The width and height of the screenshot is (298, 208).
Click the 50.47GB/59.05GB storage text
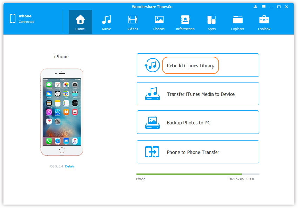(241, 179)
